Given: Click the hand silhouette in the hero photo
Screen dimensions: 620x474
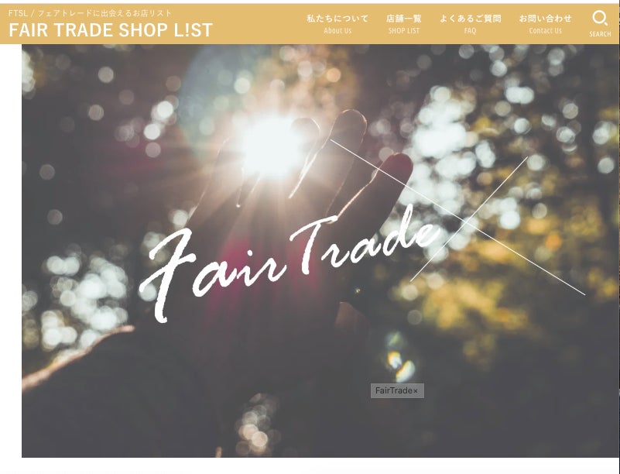Looking at the screenshot, I should (x=277, y=238).
